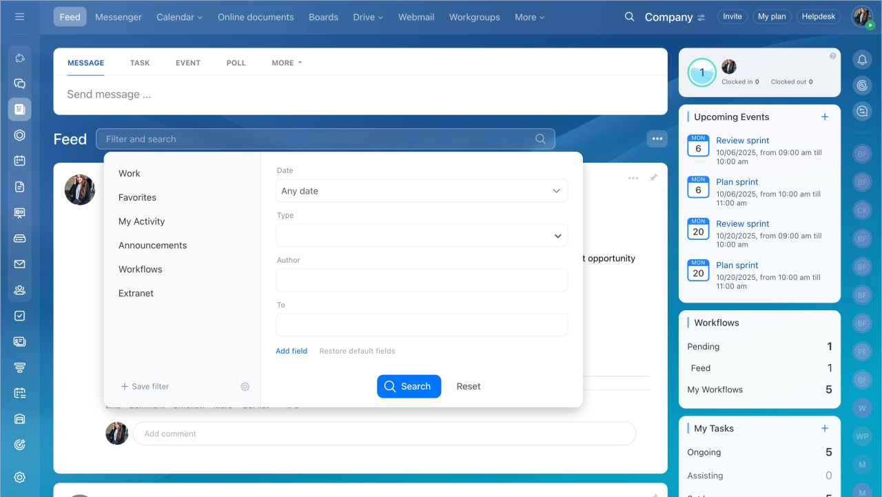Screen dimensions: 882x497
Task: Pin the feed post with pin icon
Action: [653, 178]
